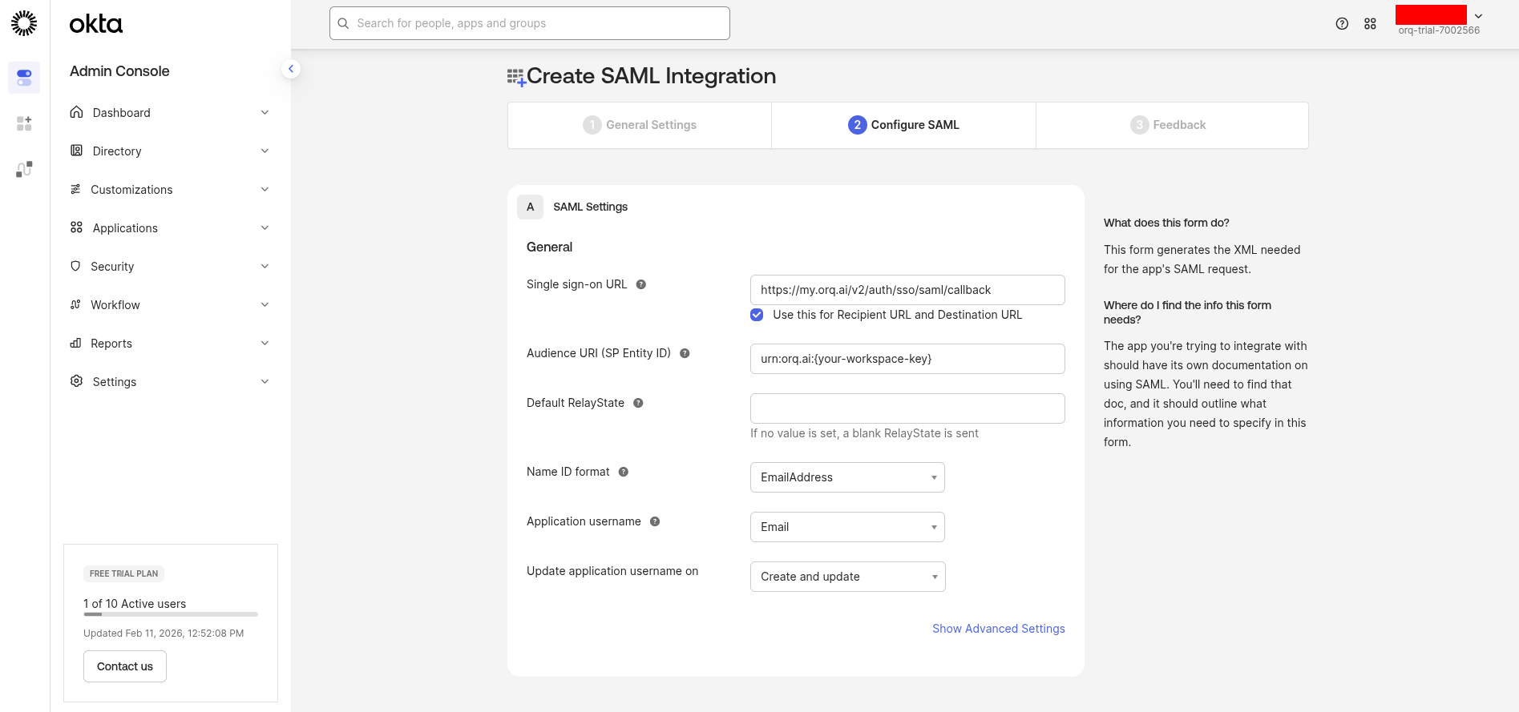Click the Security shield icon
Screen dimensions: 1519x712
coord(75,266)
